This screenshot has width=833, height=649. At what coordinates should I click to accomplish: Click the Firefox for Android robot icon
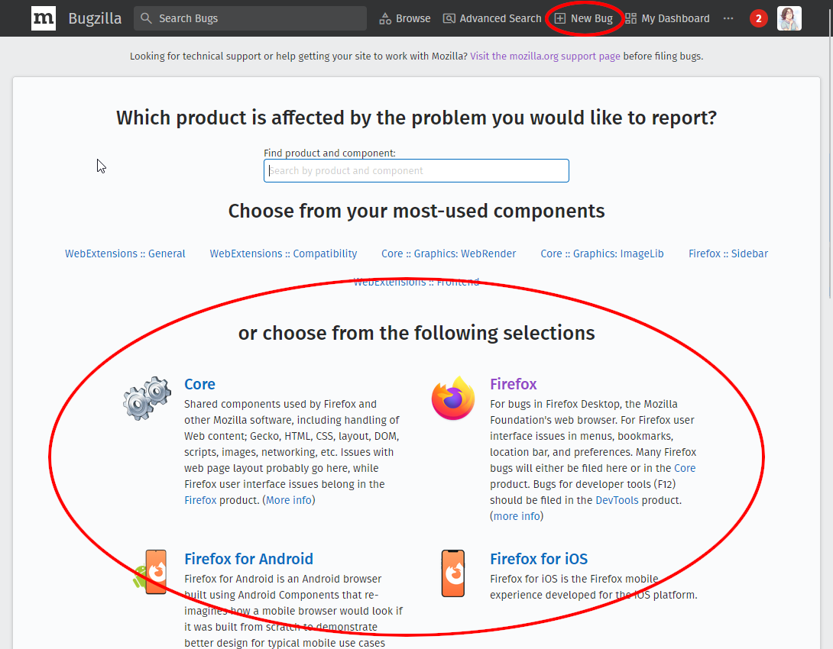[155, 573]
